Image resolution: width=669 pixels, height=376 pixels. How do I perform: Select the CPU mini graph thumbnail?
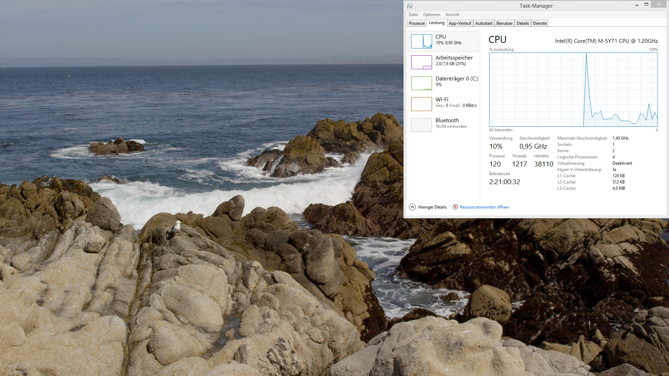[421, 41]
